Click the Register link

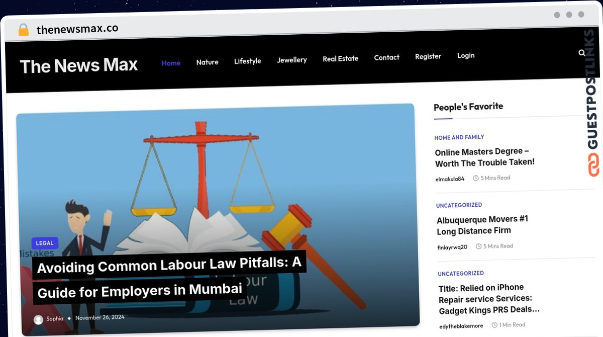point(428,56)
